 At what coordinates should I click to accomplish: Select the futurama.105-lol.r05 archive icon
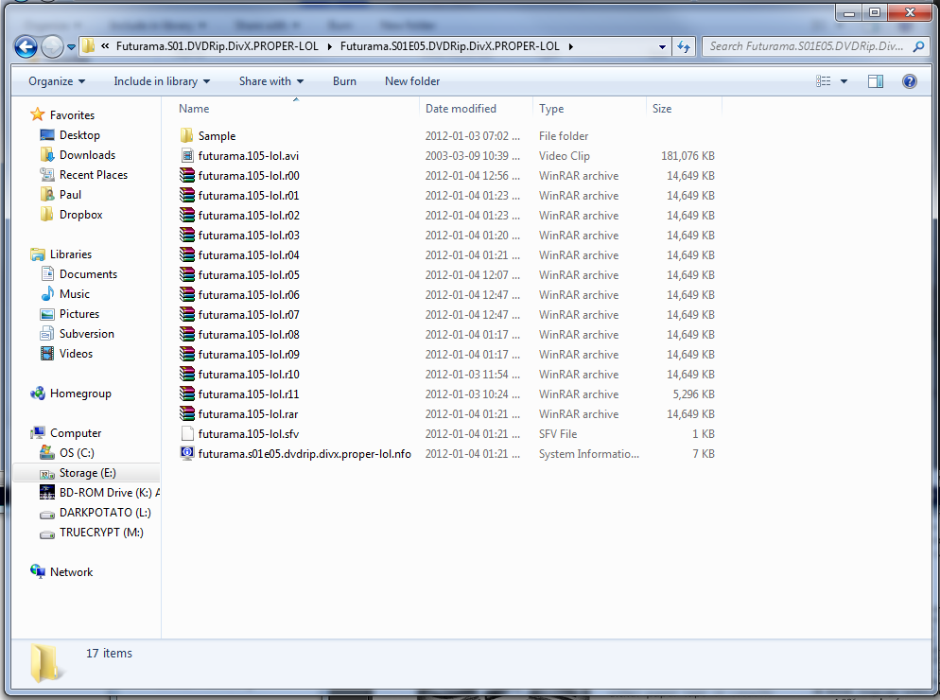coord(187,274)
